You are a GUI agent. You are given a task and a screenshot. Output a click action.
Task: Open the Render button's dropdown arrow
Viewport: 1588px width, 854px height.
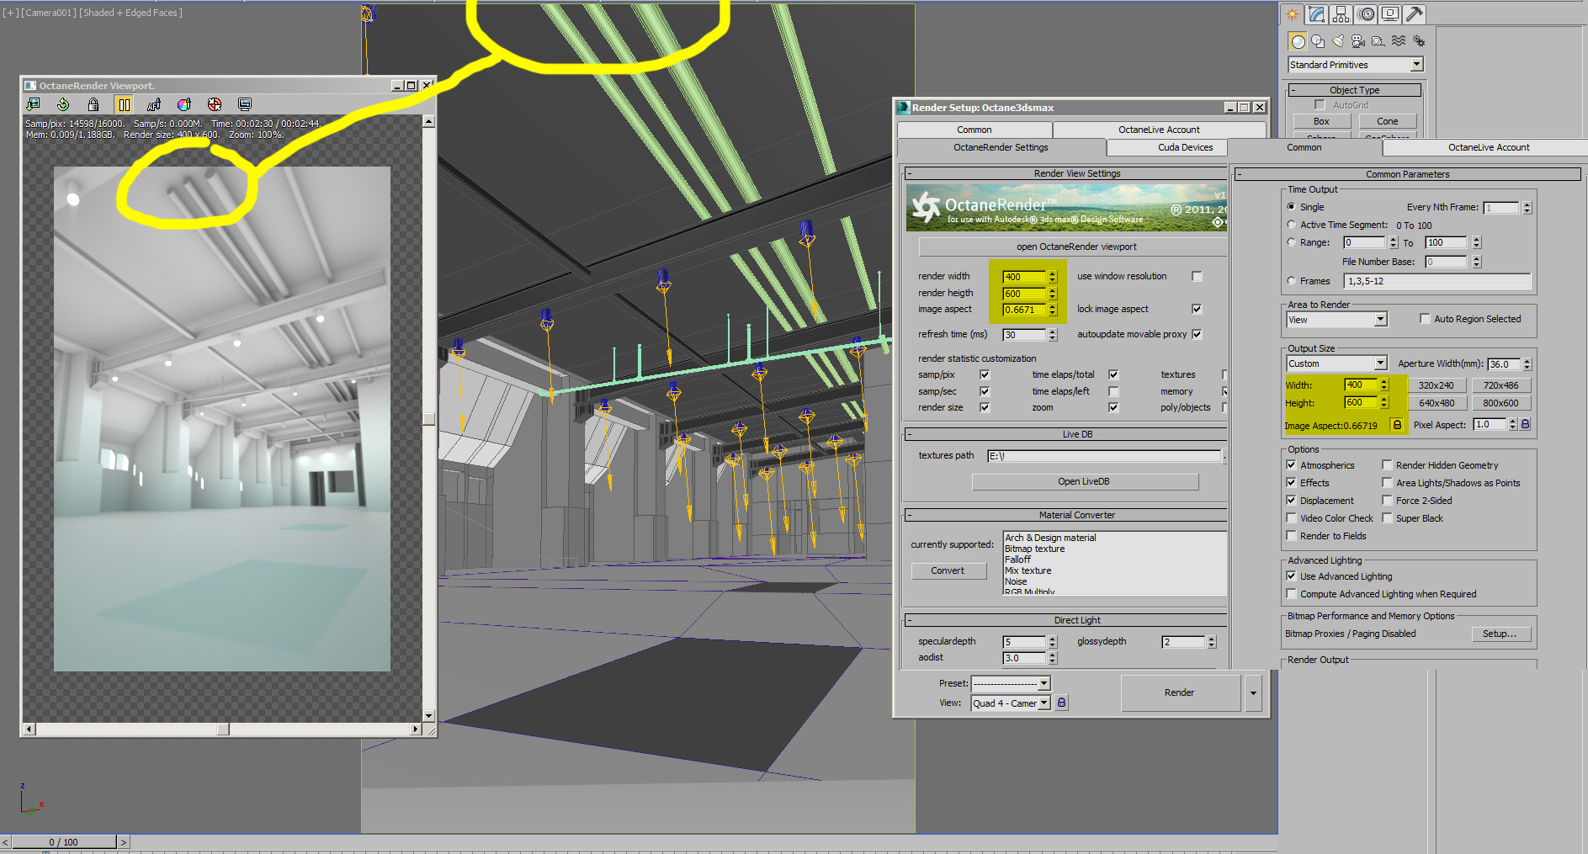click(1253, 692)
